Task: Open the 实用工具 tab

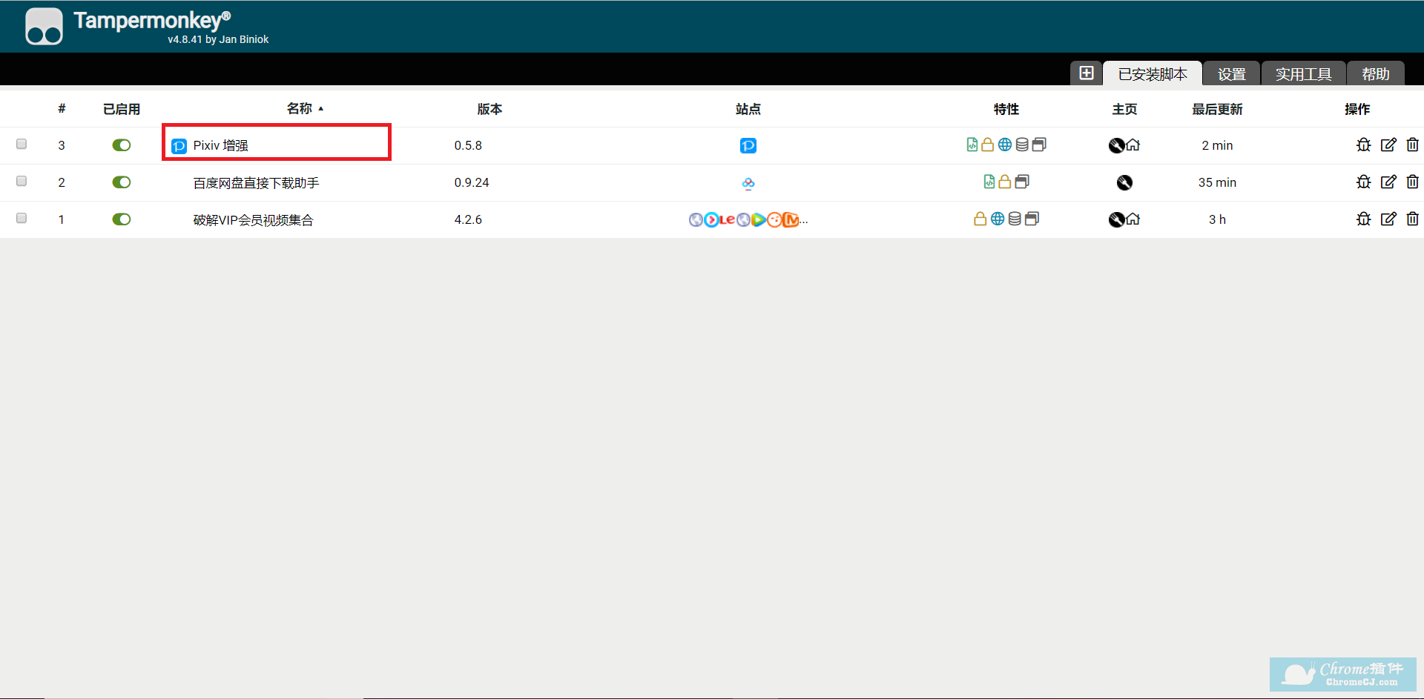Action: click(1303, 74)
